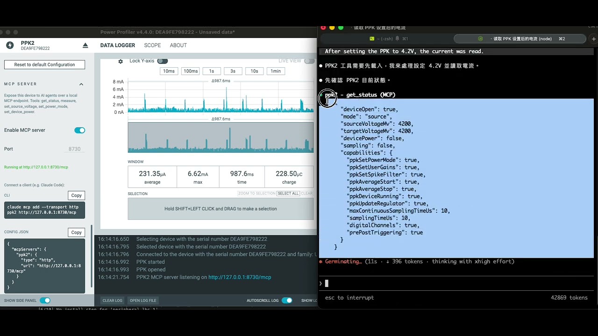Click the 'esc to interrupt' hint
The image size is (598, 336).
click(x=349, y=298)
